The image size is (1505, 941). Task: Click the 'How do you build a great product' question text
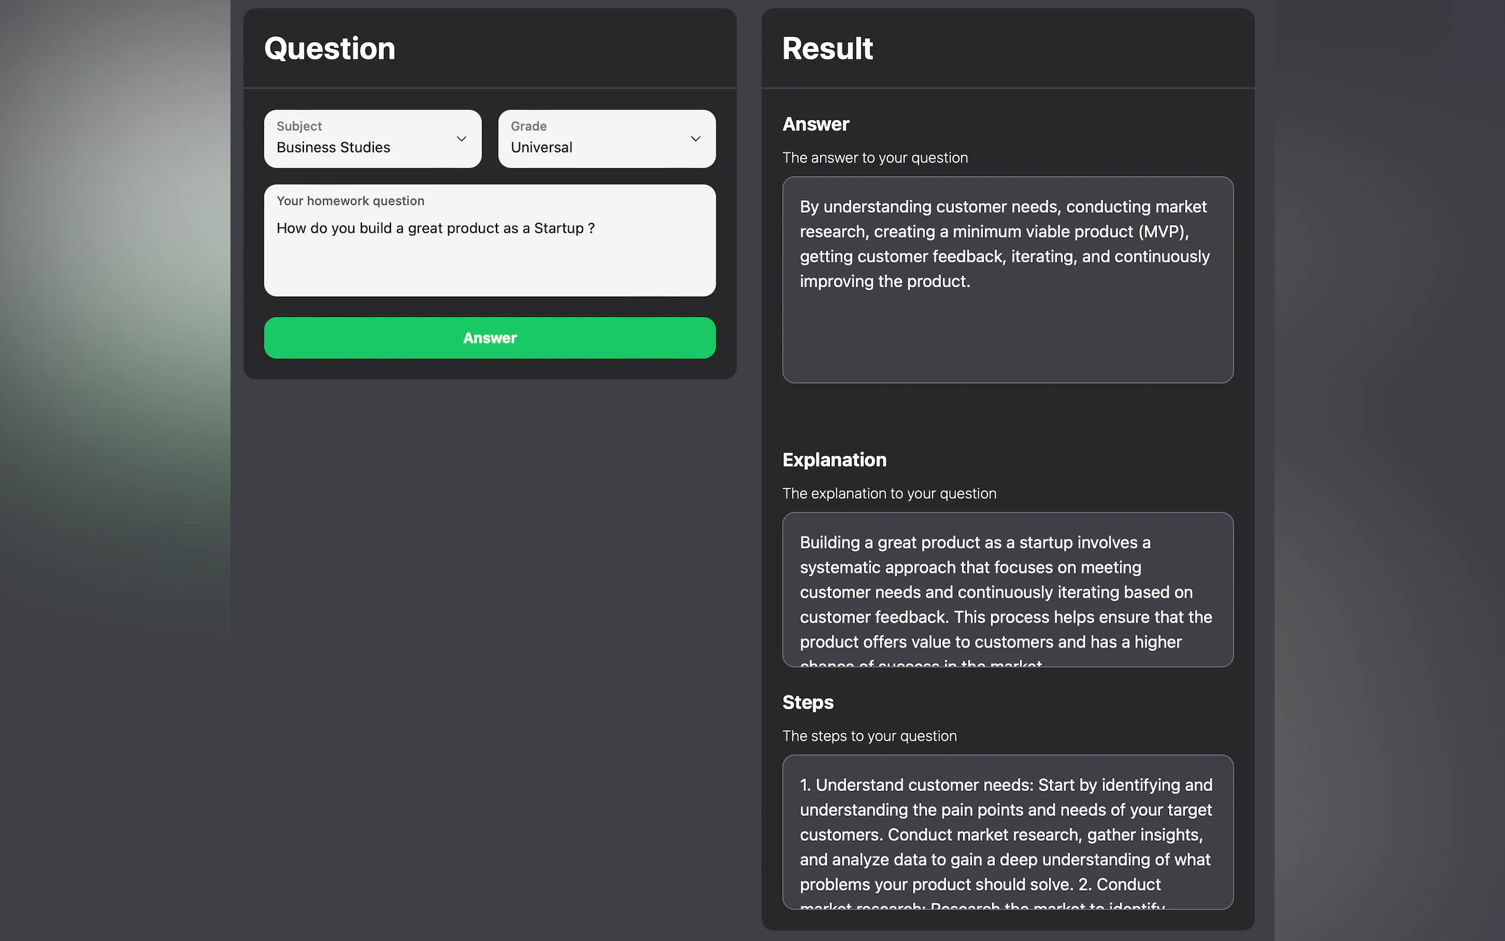435,228
